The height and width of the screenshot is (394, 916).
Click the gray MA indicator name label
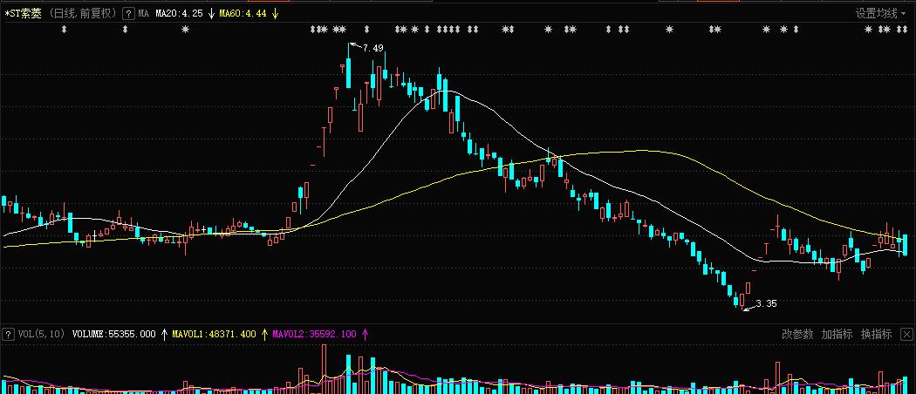pos(144,14)
